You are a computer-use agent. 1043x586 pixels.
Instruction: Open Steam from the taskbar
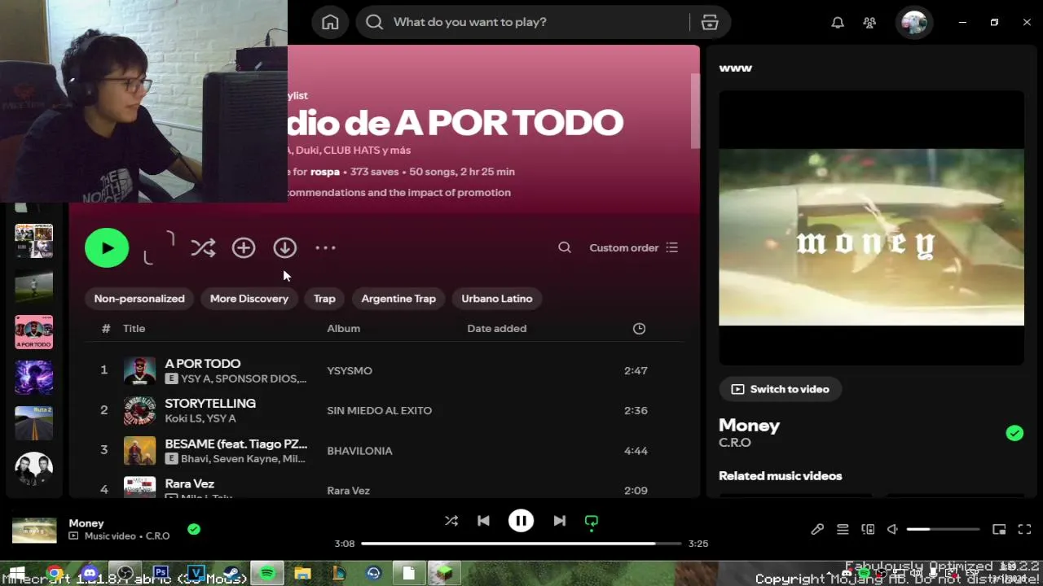[x=231, y=574]
